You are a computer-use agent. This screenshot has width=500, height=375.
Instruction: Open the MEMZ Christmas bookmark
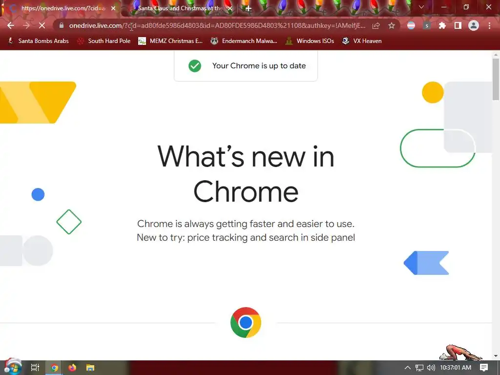[x=170, y=41]
